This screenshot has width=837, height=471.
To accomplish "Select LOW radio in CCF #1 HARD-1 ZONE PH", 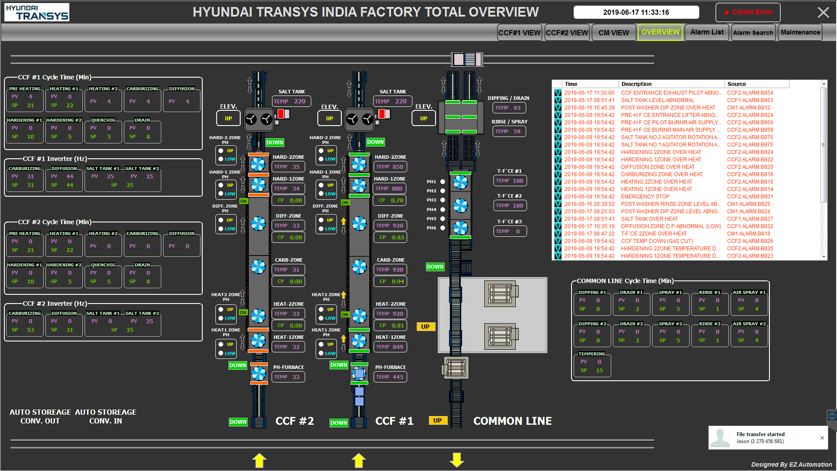I will (x=321, y=194).
